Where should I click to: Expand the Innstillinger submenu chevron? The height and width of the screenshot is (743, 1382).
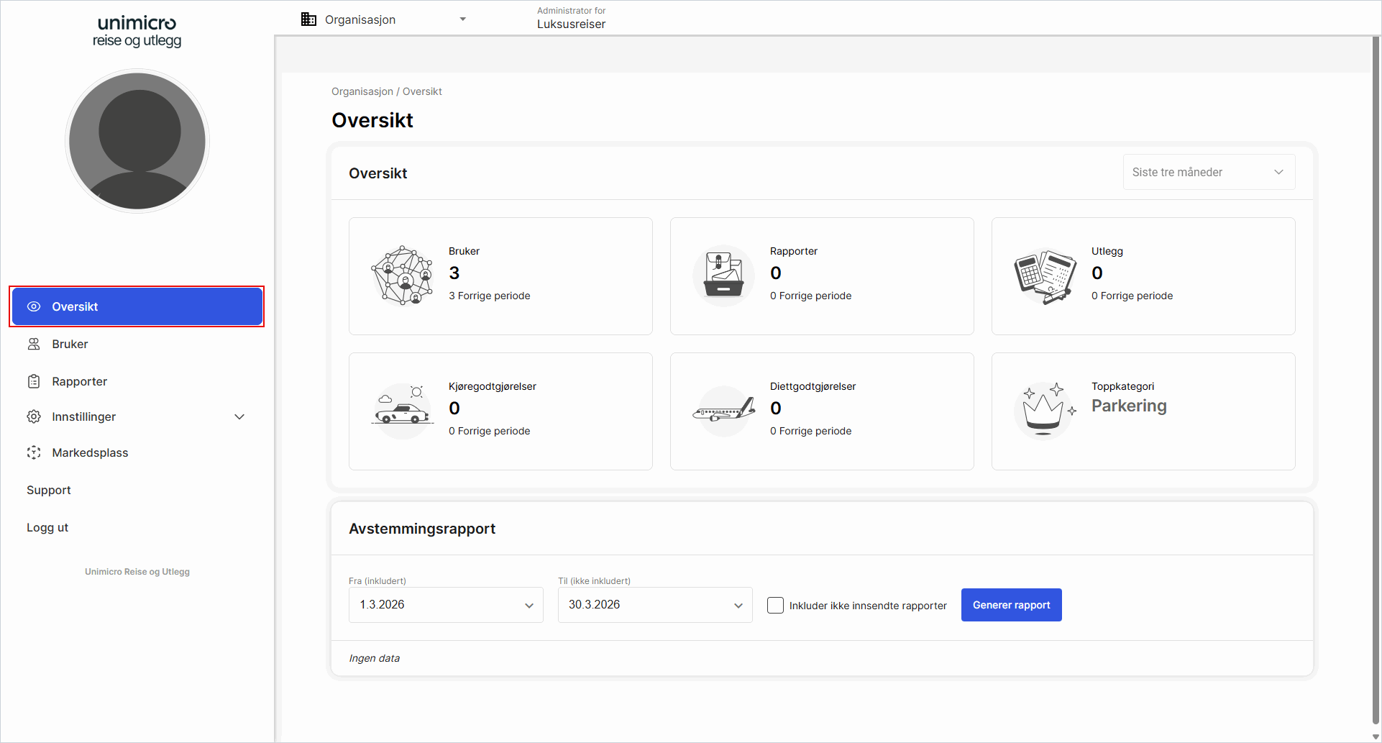tap(239, 416)
